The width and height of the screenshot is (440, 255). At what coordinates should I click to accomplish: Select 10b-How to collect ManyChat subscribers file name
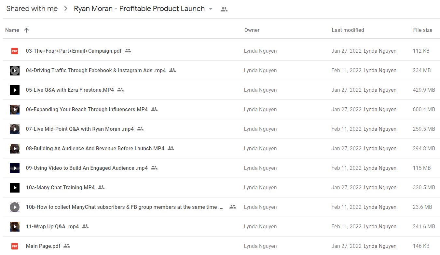125,207
